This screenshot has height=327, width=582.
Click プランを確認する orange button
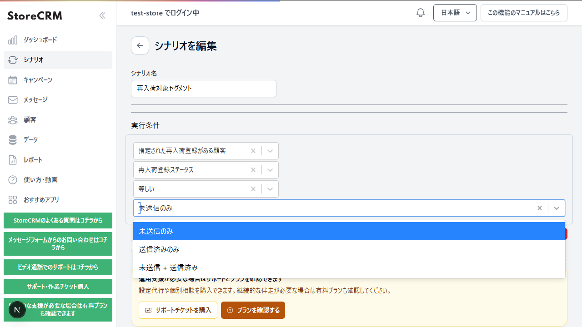click(253, 310)
